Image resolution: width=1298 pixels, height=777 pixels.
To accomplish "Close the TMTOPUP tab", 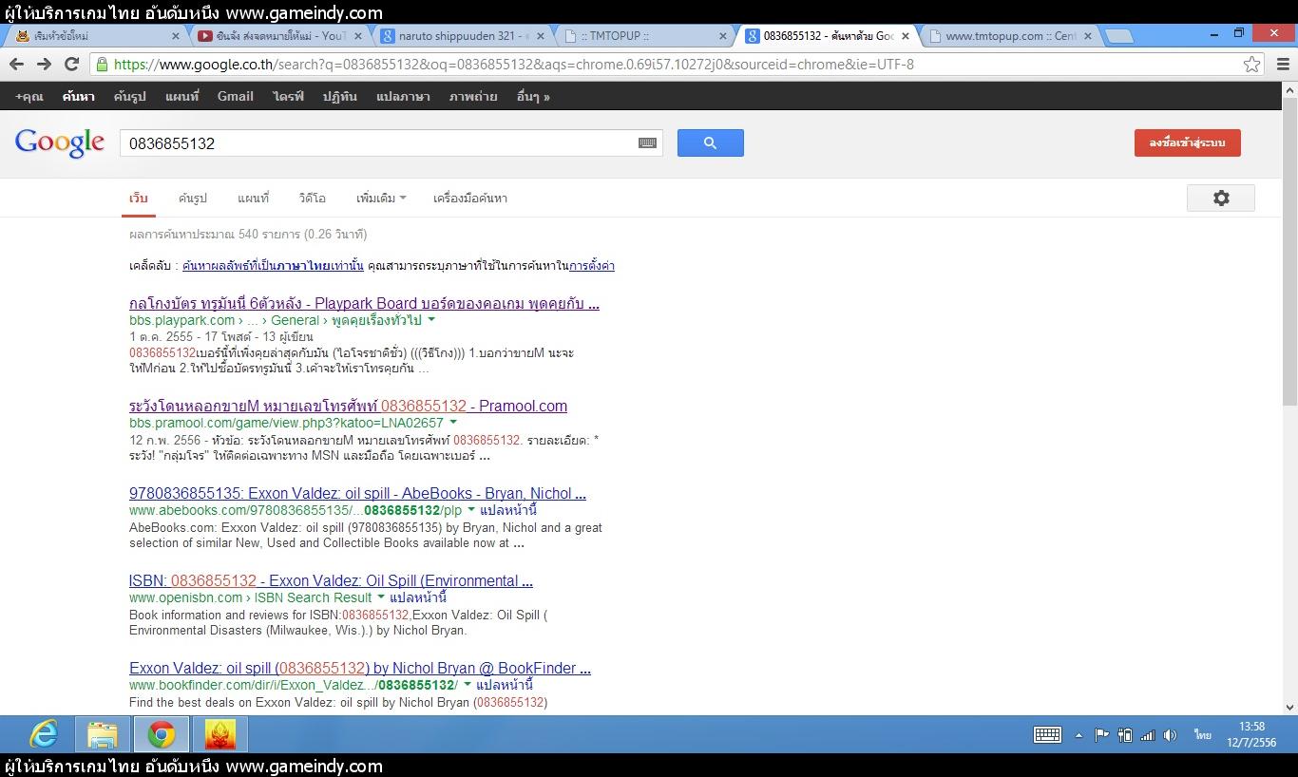I will (x=723, y=36).
